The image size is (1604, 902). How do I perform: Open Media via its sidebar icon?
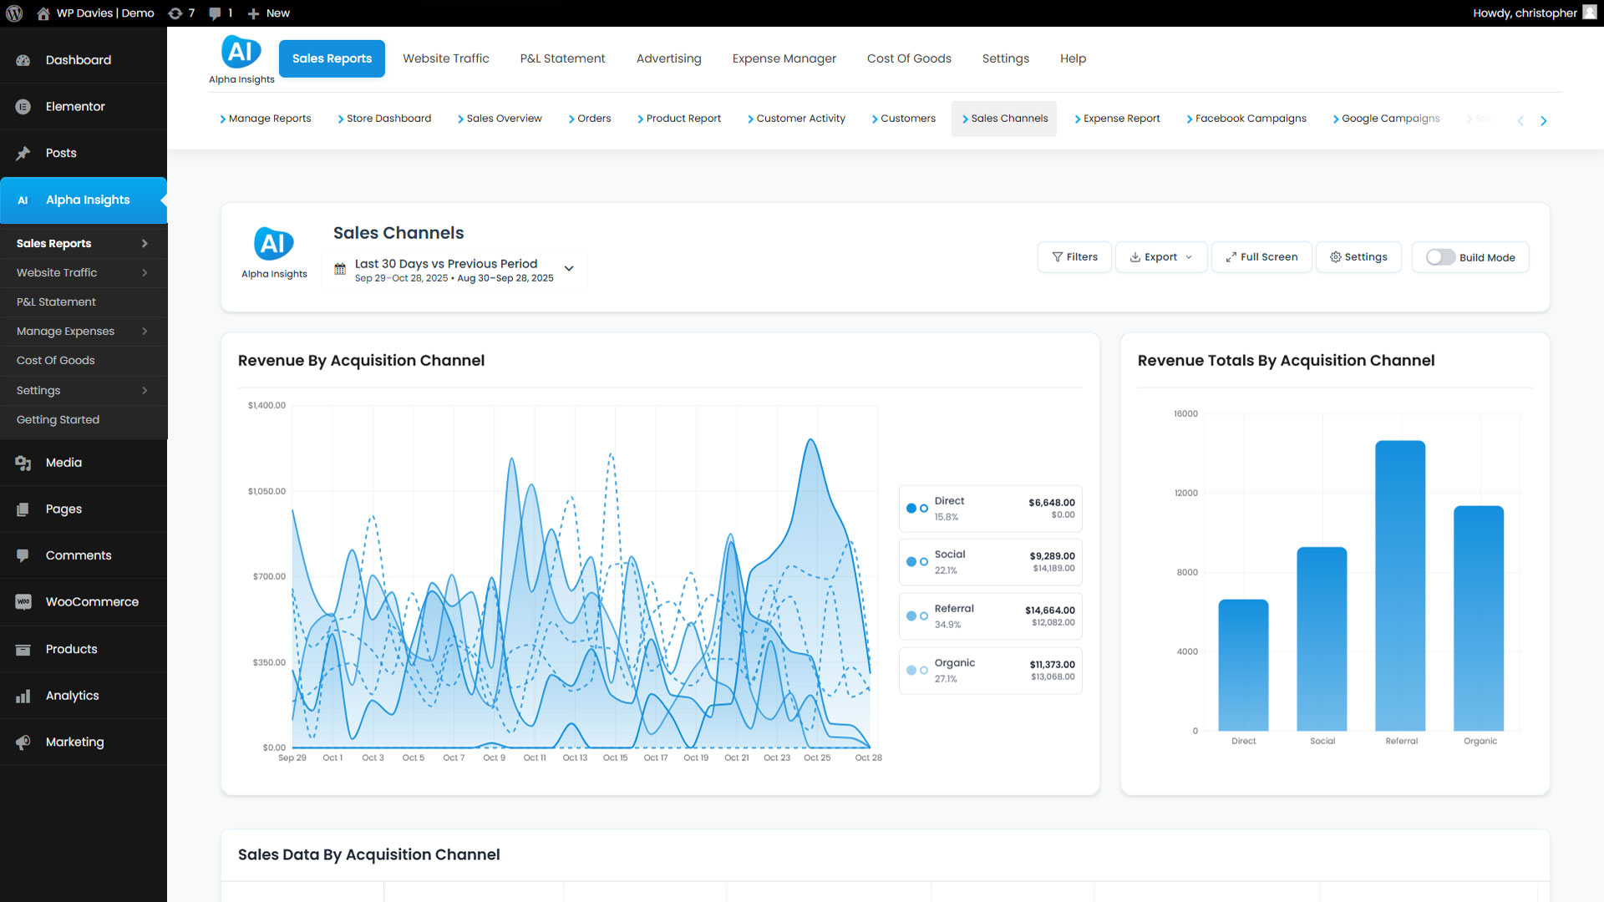[x=23, y=463]
